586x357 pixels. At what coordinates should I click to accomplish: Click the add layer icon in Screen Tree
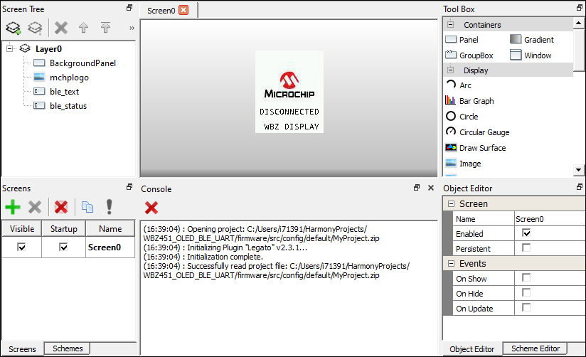coord(13,28)
